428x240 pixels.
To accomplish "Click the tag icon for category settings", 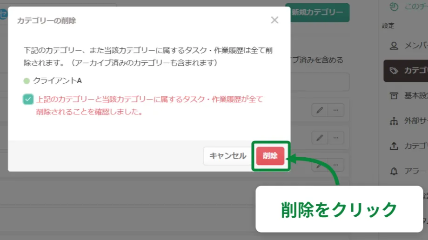I will click(x=394, y=71).
